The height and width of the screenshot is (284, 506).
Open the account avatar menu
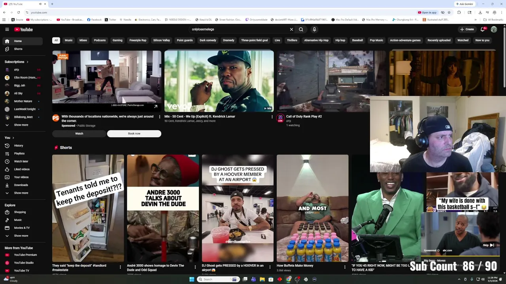494,29
